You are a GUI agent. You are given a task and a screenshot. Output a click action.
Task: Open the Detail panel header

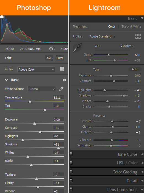(x=132, y=181)
